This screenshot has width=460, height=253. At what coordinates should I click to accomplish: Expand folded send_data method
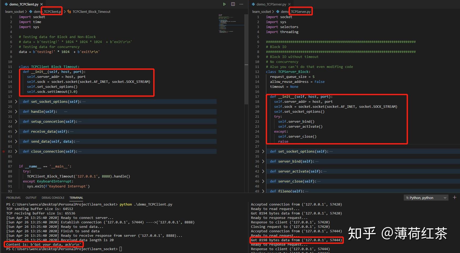click(16, 142)
